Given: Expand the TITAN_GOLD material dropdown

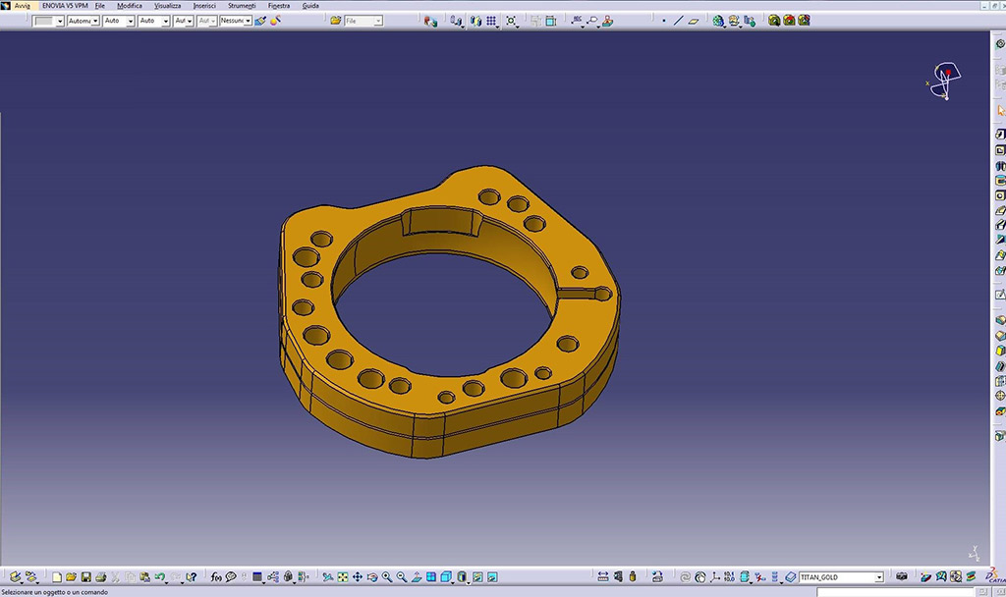Looking at the screenshot, I should (879, 577).
